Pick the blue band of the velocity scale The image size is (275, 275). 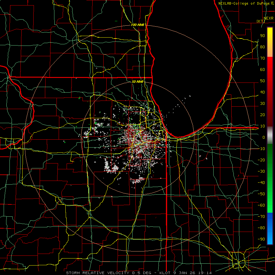[270, 228]
